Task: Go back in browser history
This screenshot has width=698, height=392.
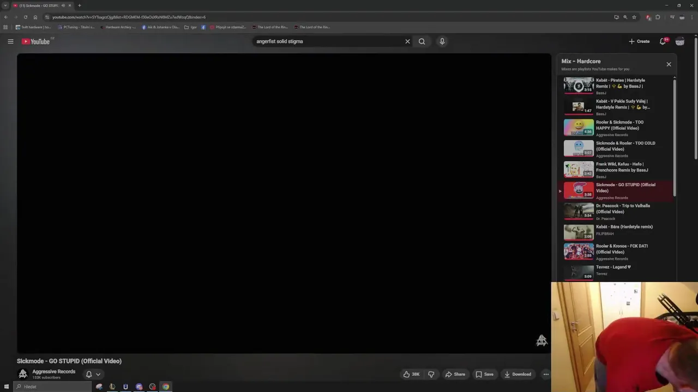Action: coord(6,17)
